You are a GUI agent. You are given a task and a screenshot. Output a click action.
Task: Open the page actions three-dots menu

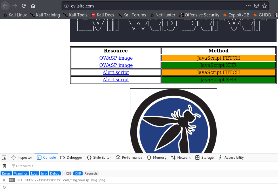248,6
